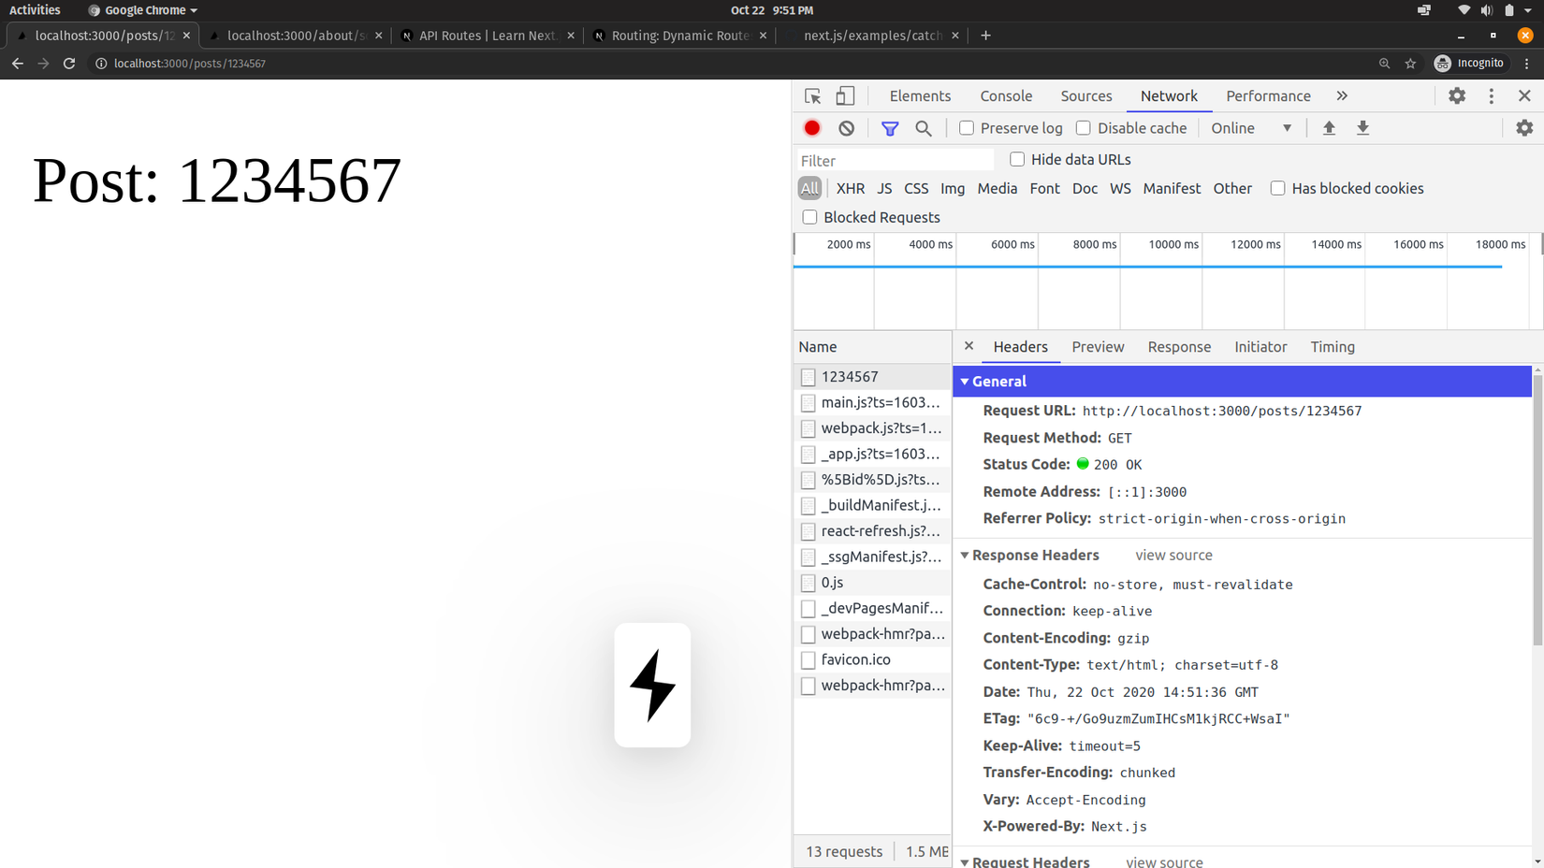The image size is (1544, 868).
Task: Enable the Preserve log checkbox
Action: pos(967,128)
